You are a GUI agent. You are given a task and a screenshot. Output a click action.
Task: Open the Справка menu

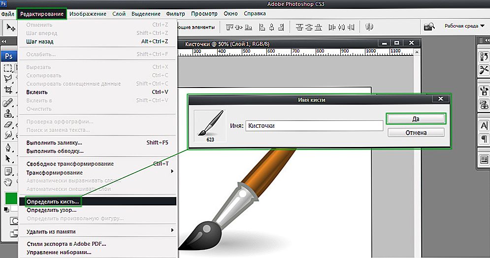coord(255,14)
